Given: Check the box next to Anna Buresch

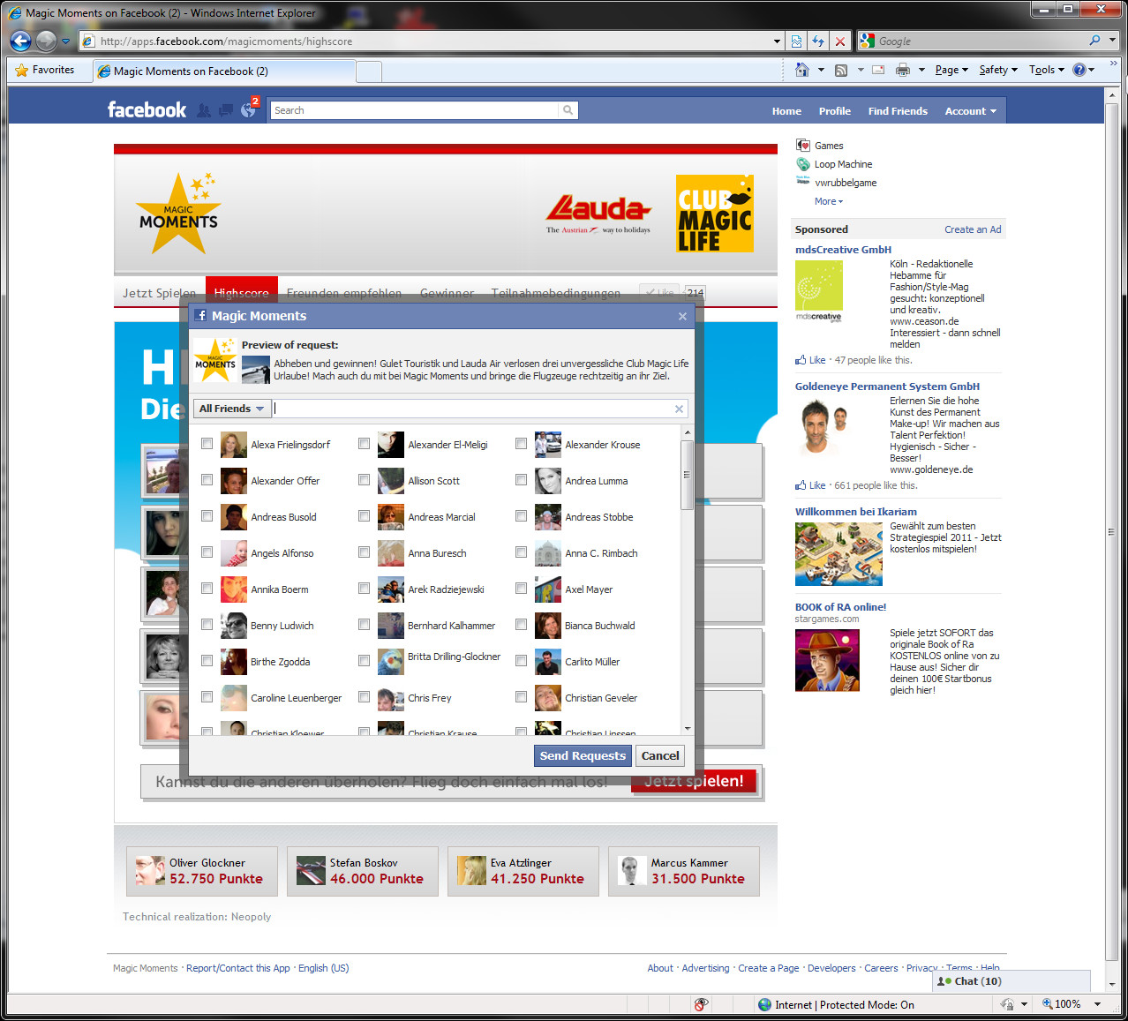Looking at the screenshot, I should tap(364, 552).
